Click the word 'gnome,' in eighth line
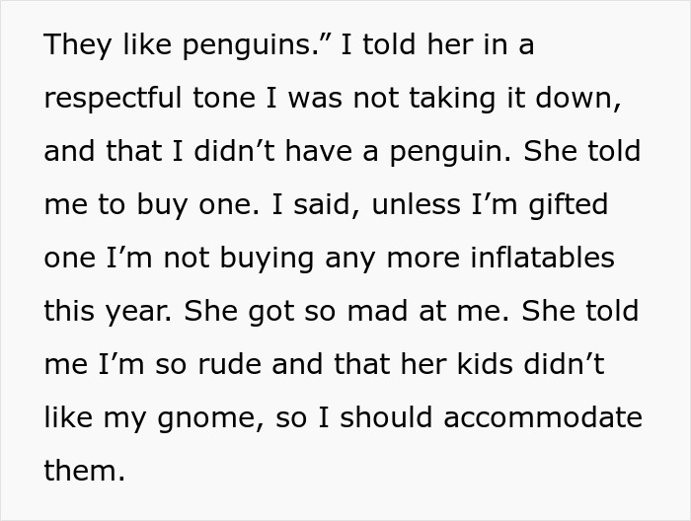Screen dimensions: 691x521 point(210,418)
